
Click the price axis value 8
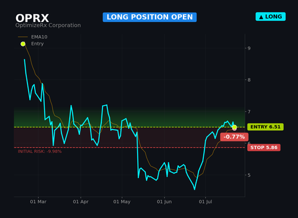pyautogui.click(x=249, y=80)
